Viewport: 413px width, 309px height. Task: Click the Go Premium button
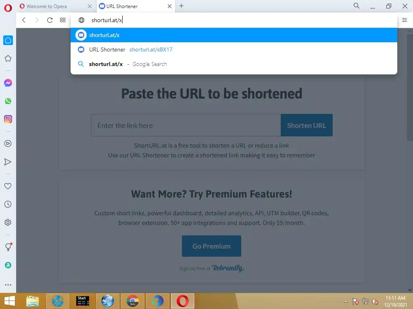coord(211,246)
